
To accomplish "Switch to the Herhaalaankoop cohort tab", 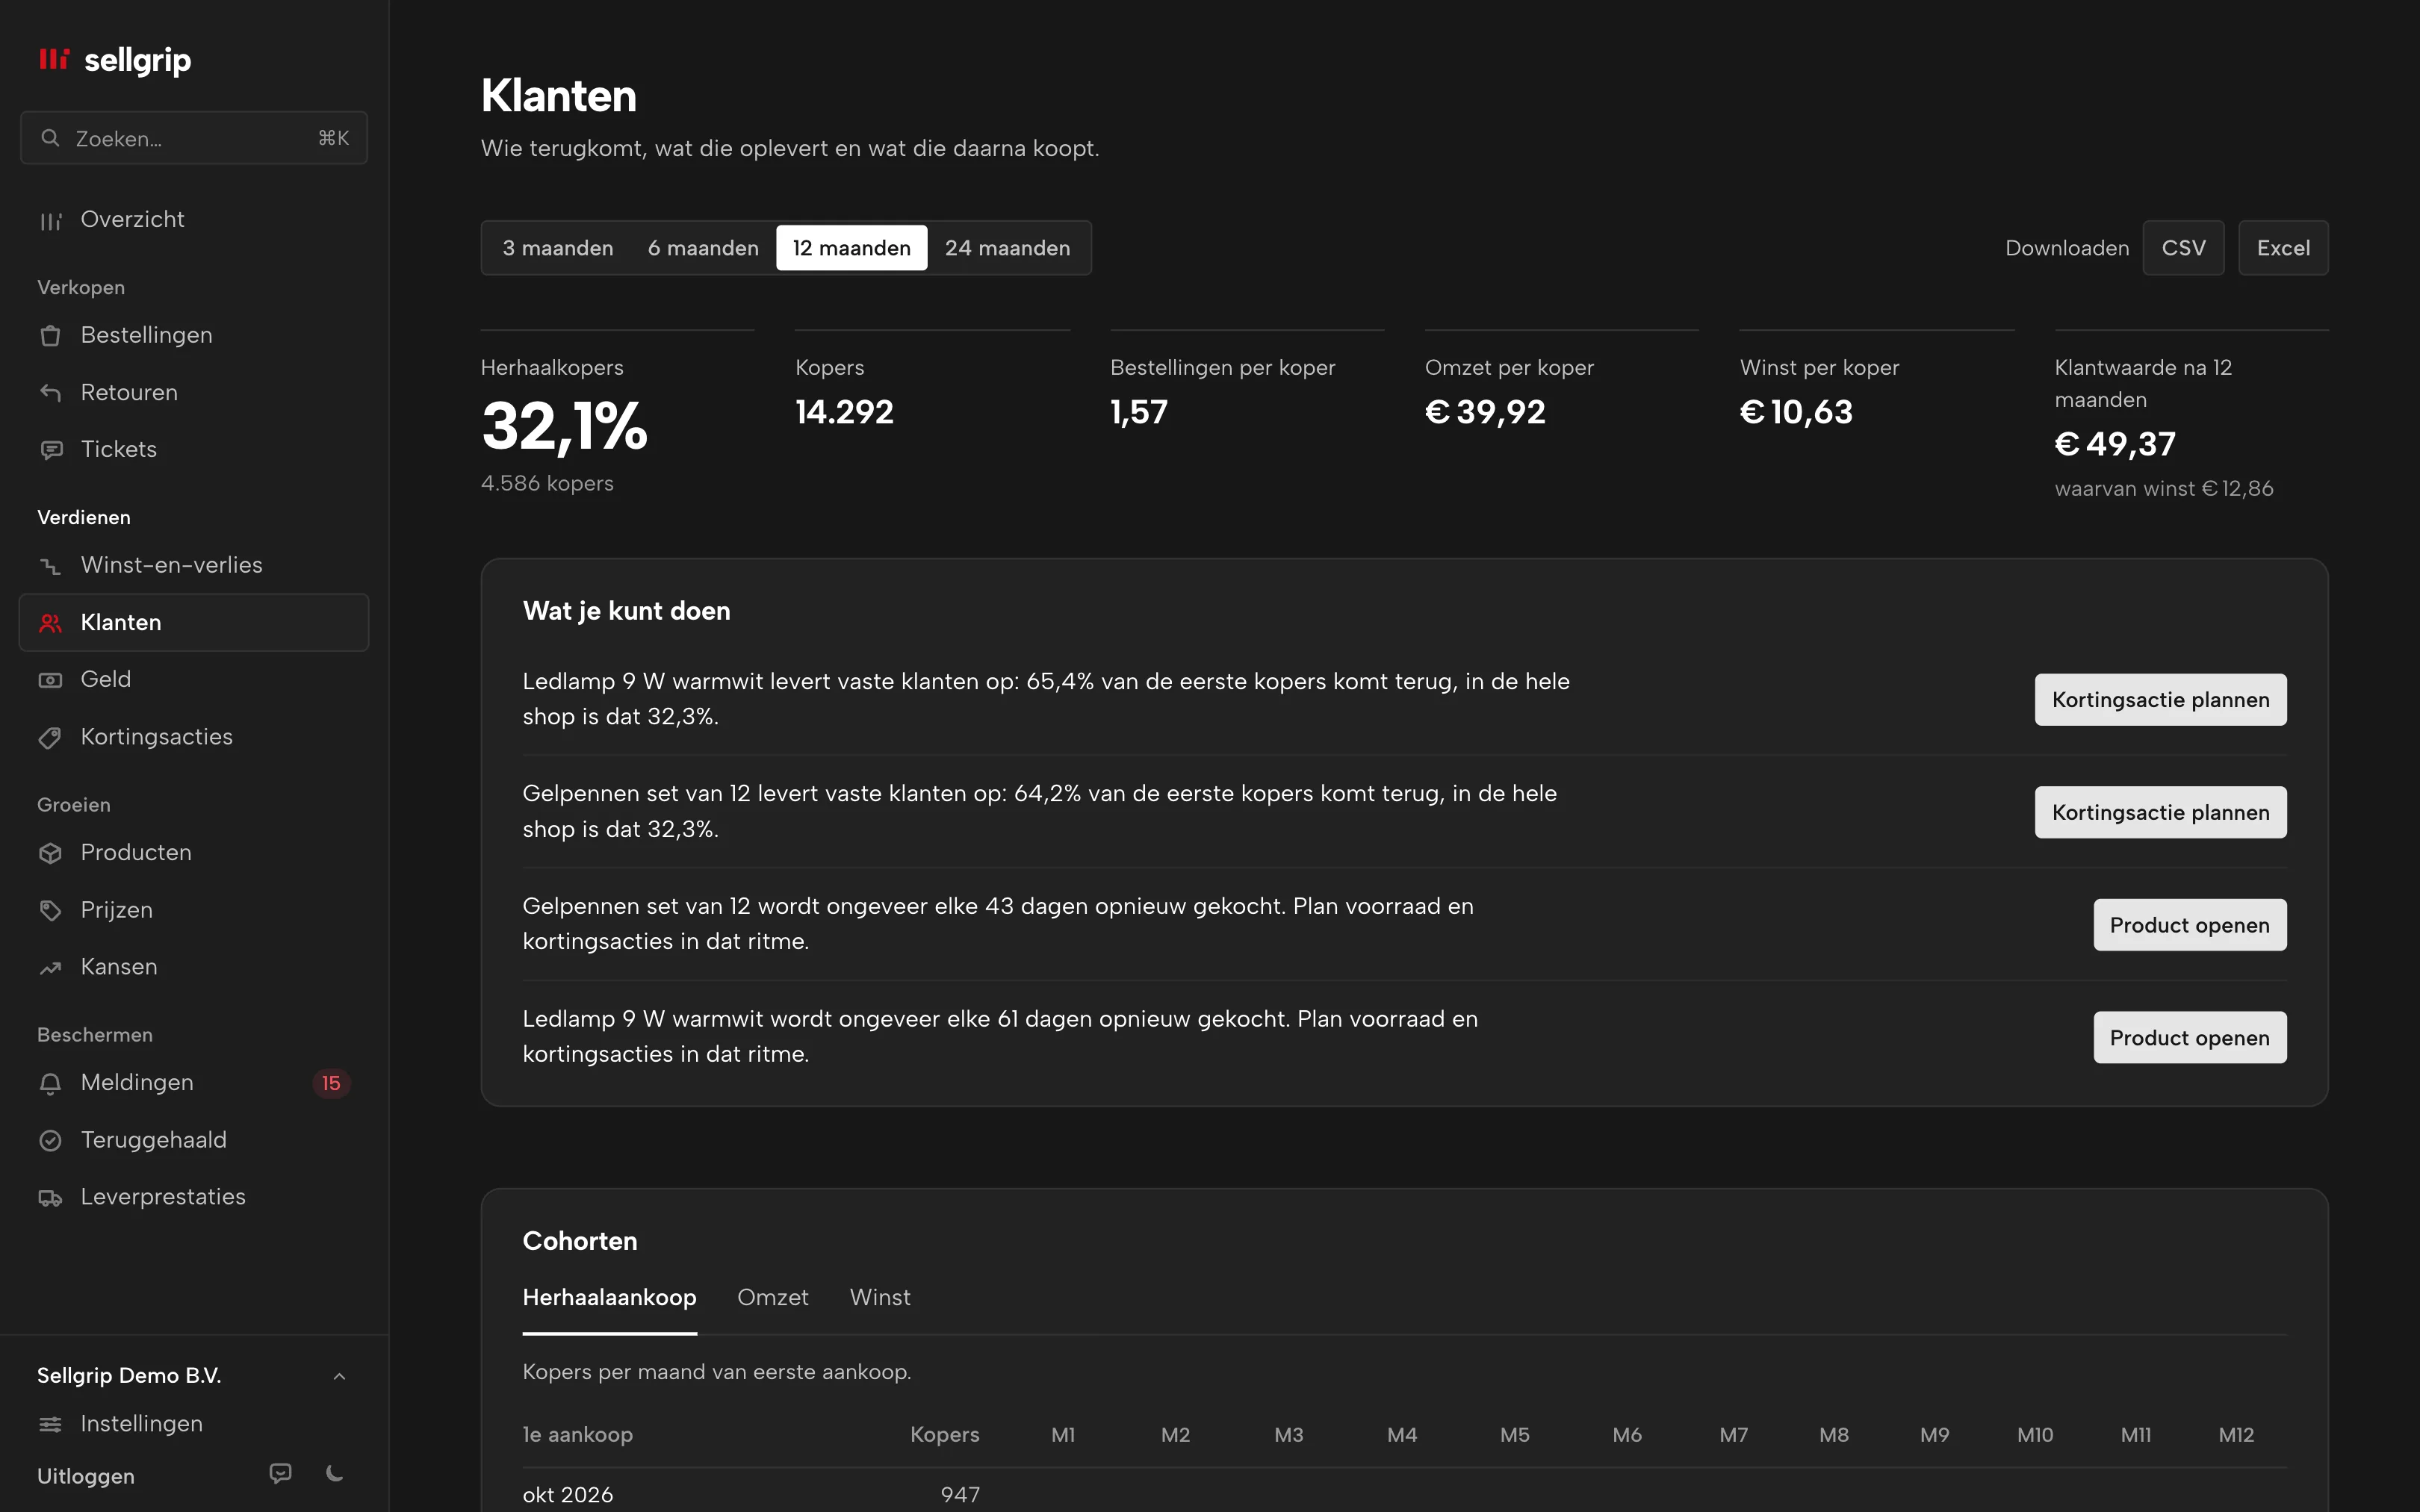I will click(x=609, y=1297).
